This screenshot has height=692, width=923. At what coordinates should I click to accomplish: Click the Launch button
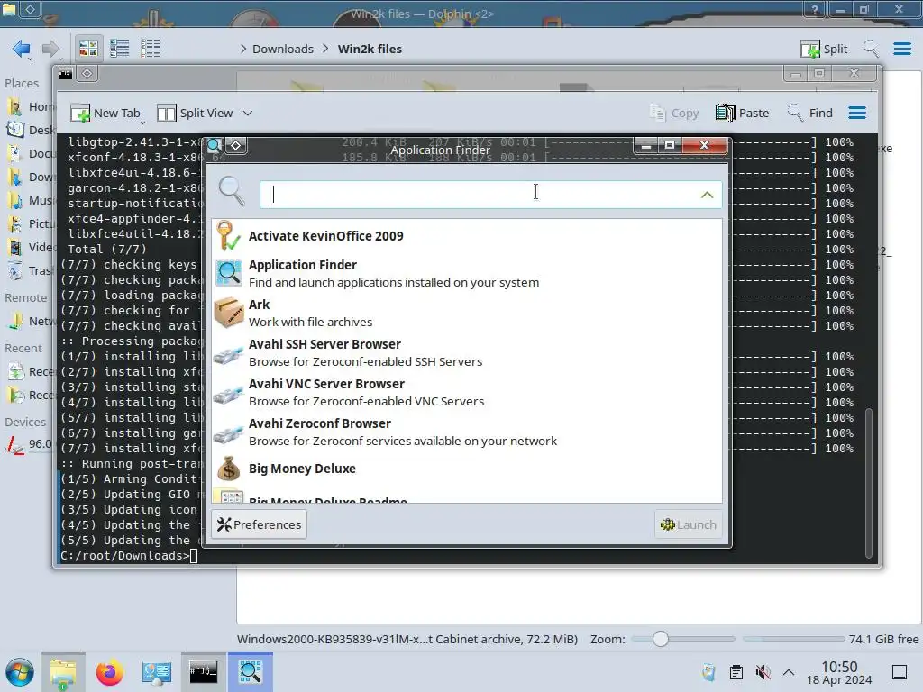point(688,524)
